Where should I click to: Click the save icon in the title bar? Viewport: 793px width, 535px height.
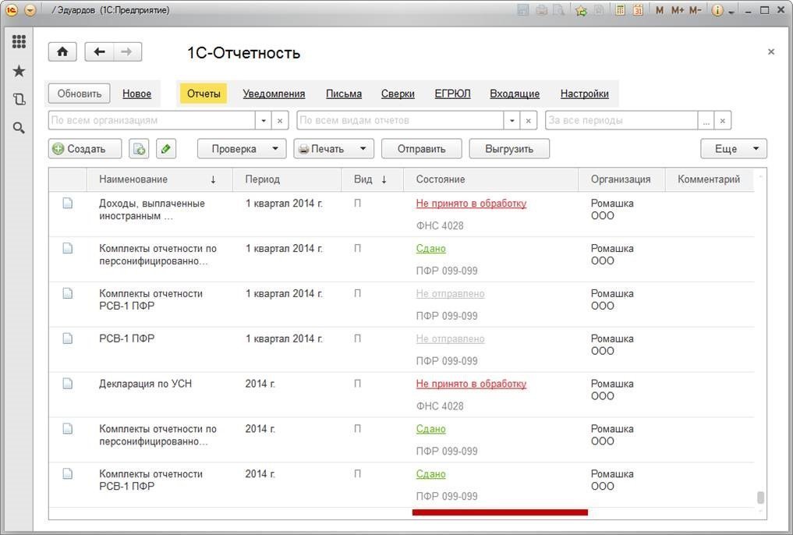click(x=523, y=10)
